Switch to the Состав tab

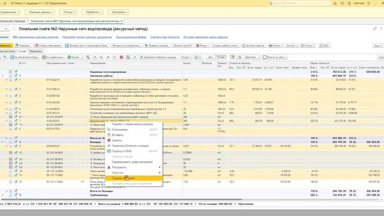coord(22,51)
